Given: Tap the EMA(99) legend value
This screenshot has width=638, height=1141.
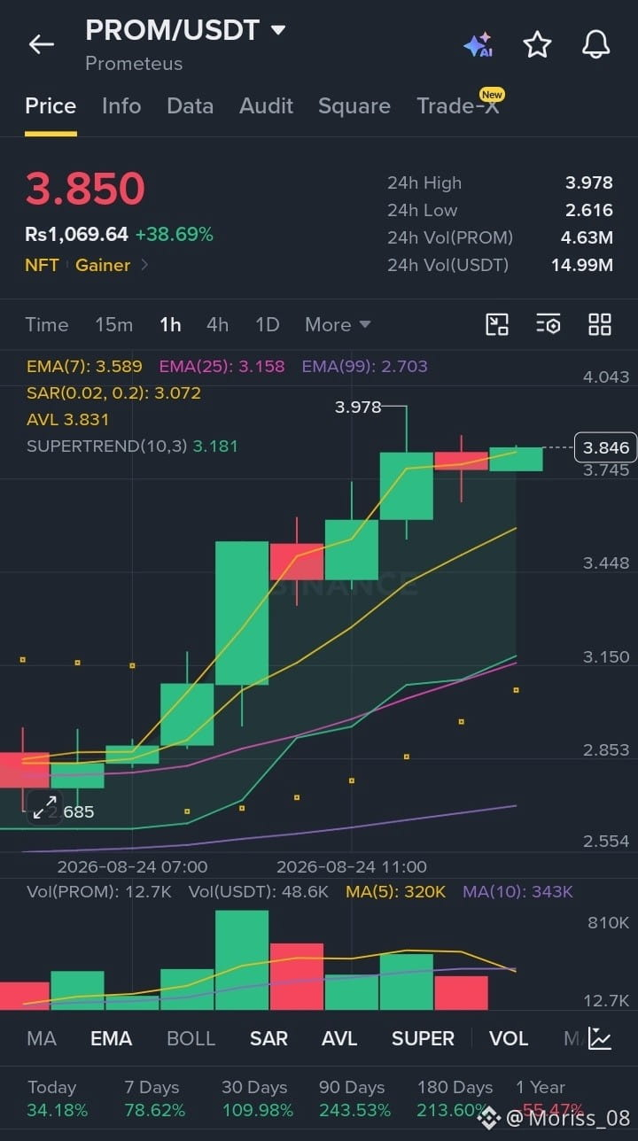Looking at the screenshot, I should [365, 366].
